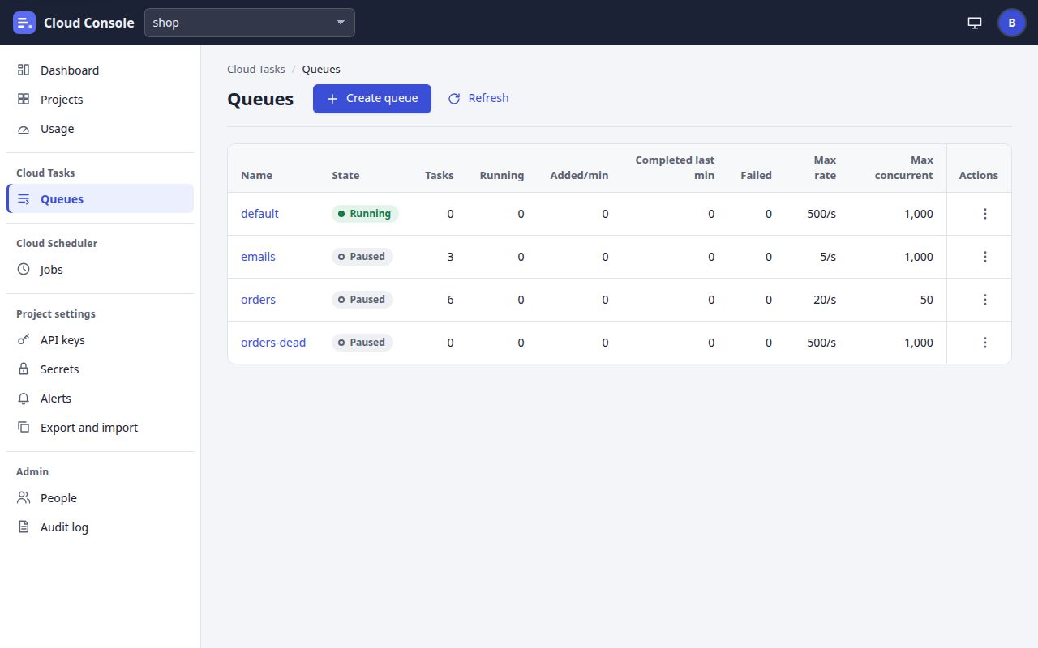The image size is (1038, 648).
Task: Open the default queue link
Action: (259, 214)
